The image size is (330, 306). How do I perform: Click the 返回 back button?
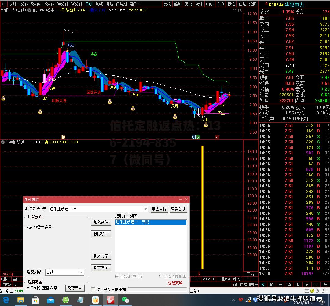[x=253, y=4]
